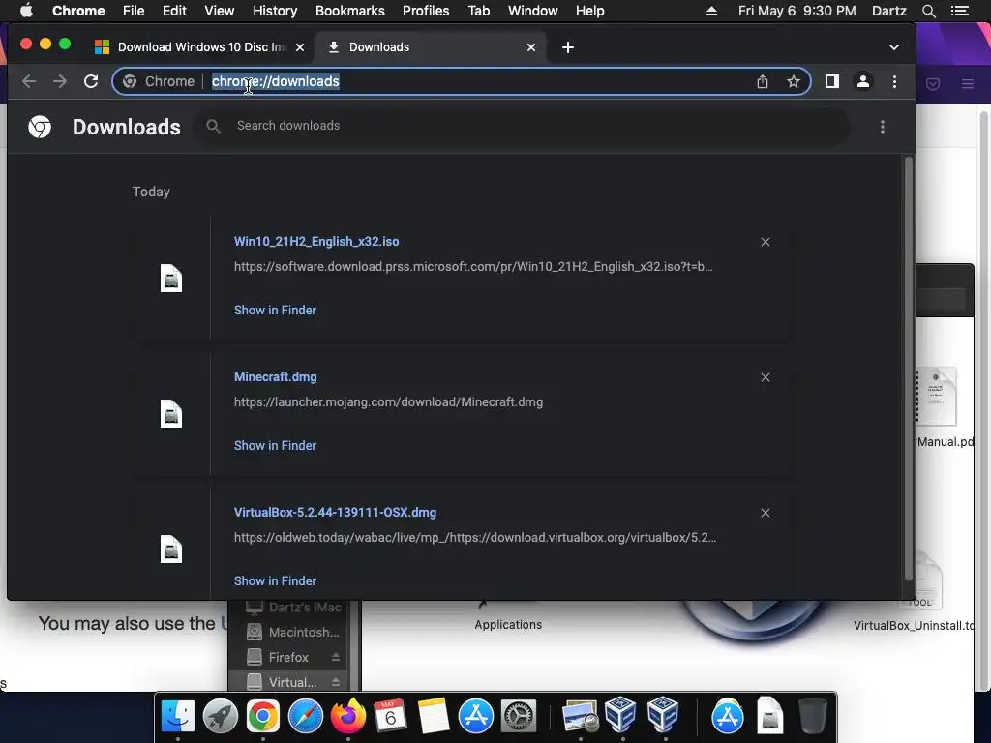Open the Minecraft.dmg file link

(x=276, y=376)
